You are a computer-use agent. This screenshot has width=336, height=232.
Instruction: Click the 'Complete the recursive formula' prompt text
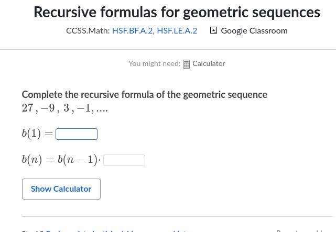pos(145,94)
